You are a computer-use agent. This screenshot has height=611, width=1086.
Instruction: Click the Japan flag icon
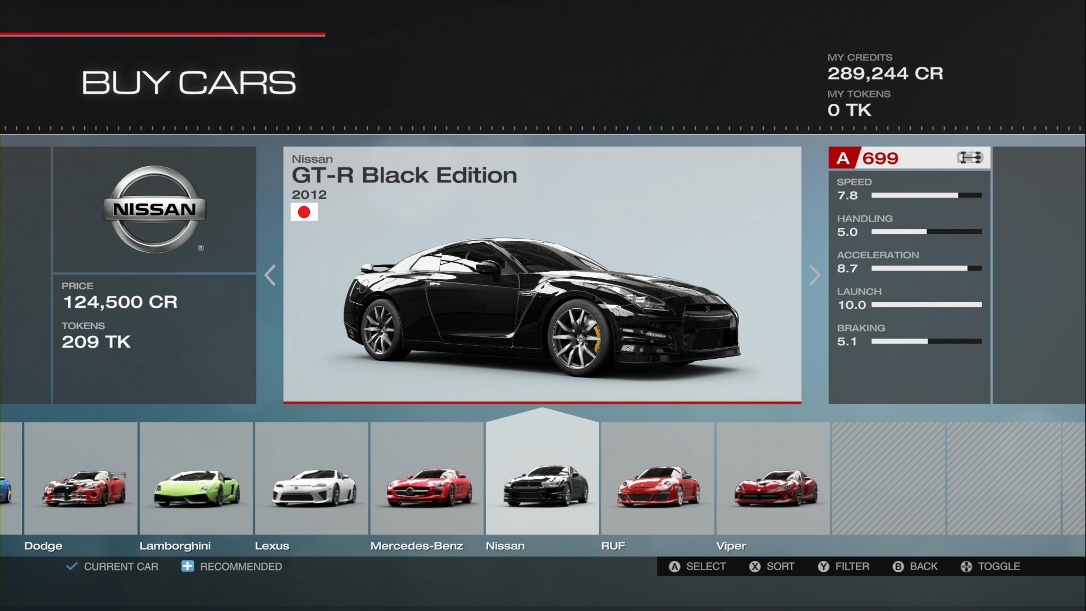pos(304,212)
